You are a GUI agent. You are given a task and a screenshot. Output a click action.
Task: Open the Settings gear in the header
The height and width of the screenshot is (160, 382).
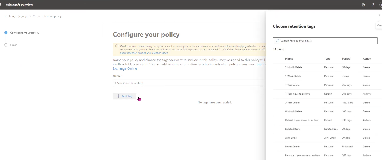(363, 5)
